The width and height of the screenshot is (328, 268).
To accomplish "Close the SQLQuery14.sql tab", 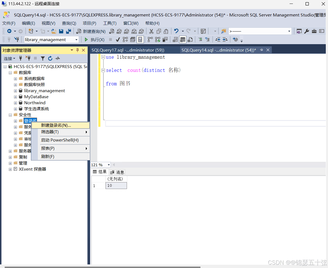I will [x=268, y=50].
